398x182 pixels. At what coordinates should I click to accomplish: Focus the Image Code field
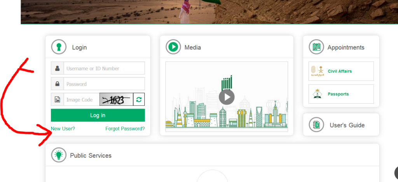tap(82, 100)
